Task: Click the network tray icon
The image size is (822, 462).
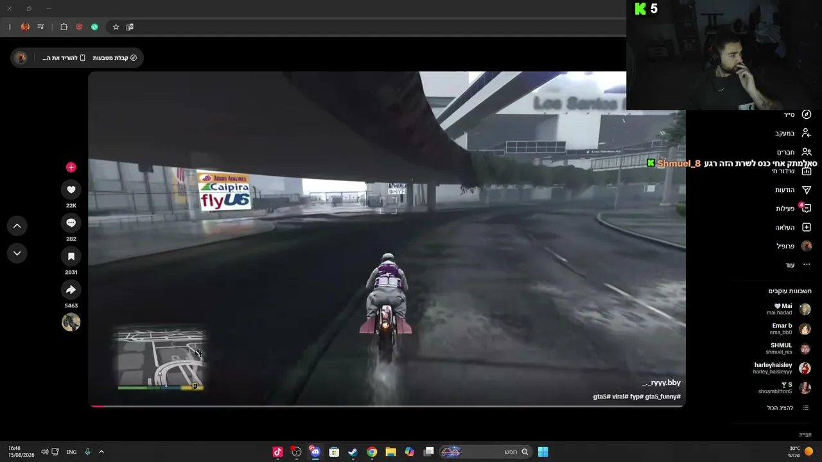Action: [55, 452]
